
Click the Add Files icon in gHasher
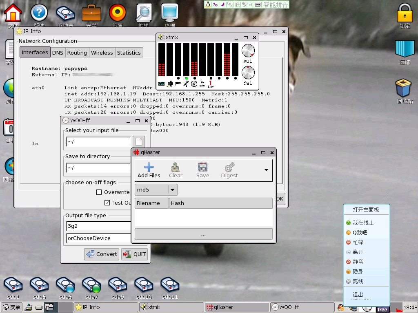click(x=149, y=167)
